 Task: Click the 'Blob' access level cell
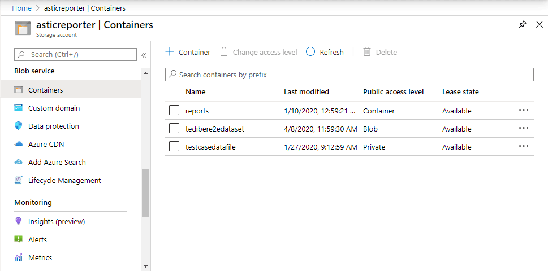(370, 129)
